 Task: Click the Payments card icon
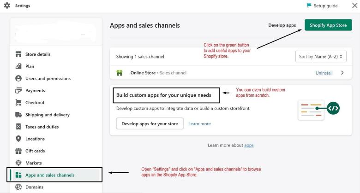click(x=18, y=91)
